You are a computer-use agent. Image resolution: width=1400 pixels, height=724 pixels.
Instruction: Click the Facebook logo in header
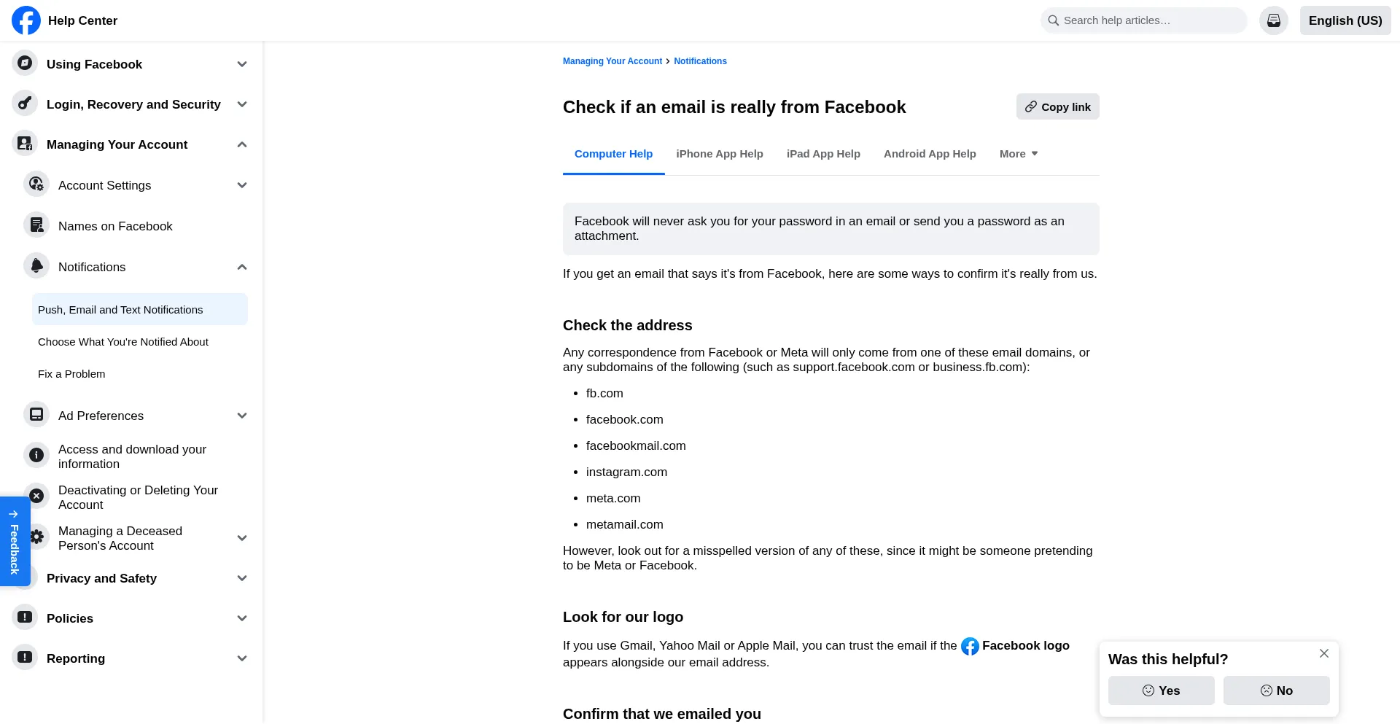[26, 20]
